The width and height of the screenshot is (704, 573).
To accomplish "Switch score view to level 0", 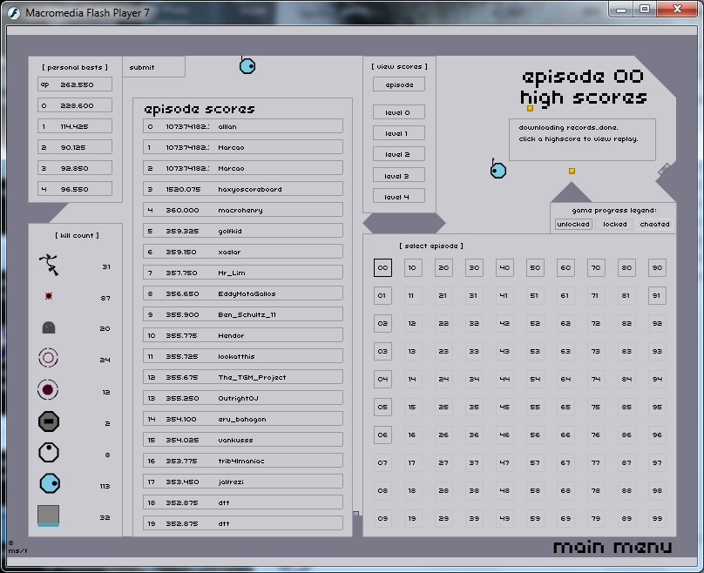I will [399, 112].
